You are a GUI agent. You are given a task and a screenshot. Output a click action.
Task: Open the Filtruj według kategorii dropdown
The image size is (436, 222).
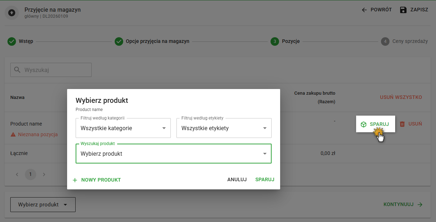[123, 128]
